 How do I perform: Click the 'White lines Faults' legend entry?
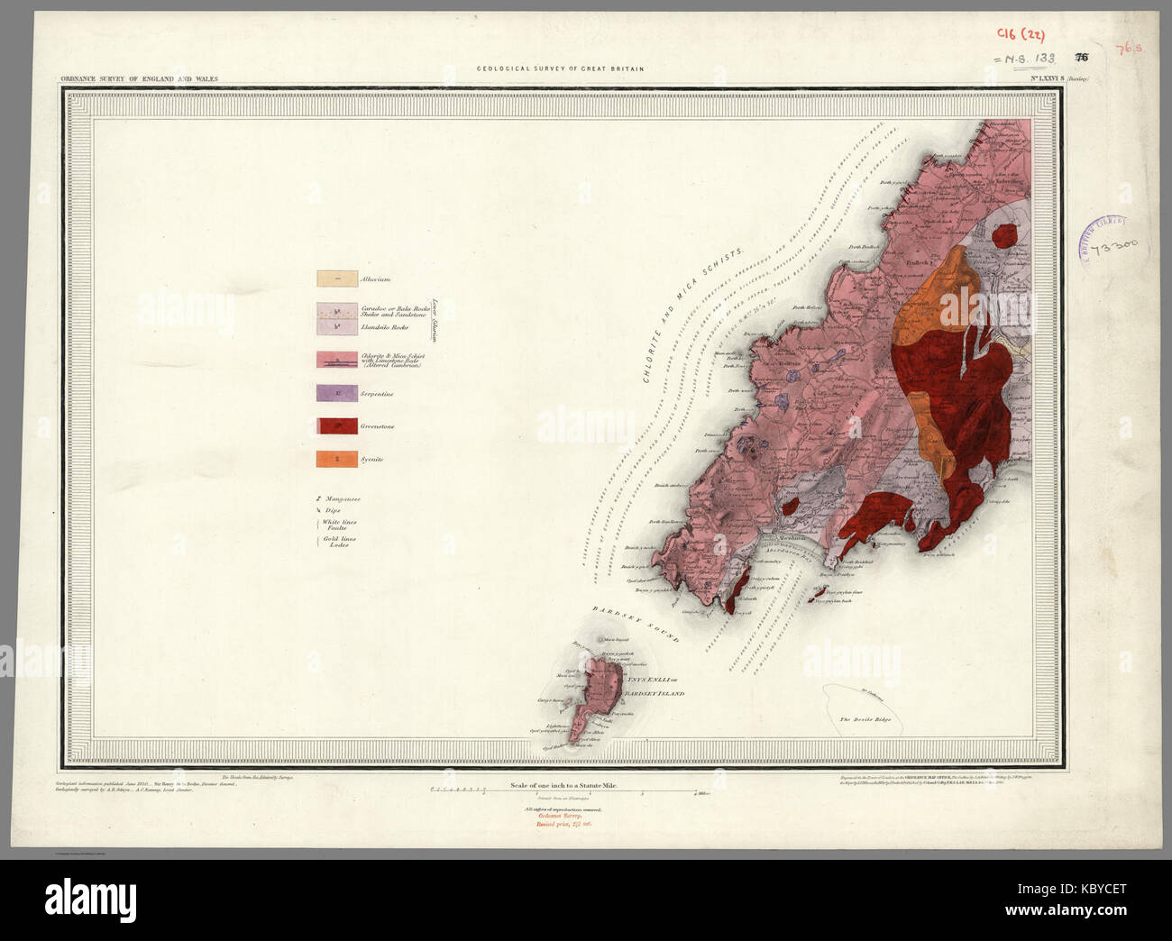339,525
